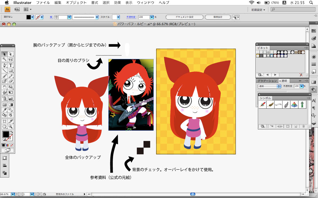Open the opacity arrow in control bar
Viewport: 318px width, 198px height.
coord(152,17)
